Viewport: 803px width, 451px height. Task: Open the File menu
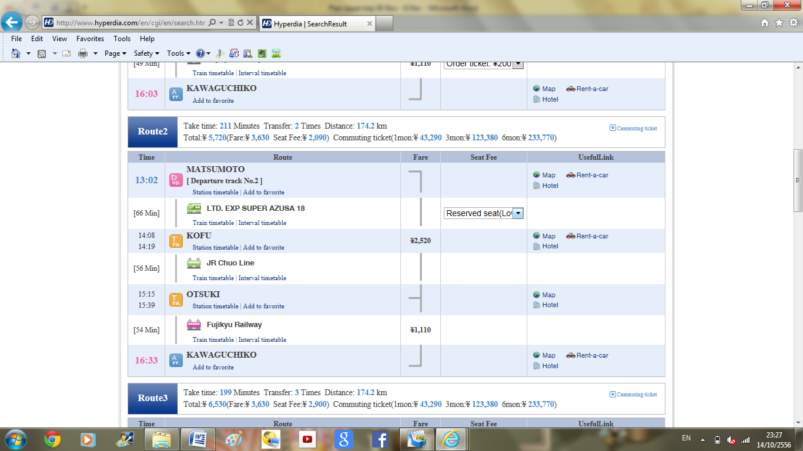pyautogui.click(x=16, y=39)
